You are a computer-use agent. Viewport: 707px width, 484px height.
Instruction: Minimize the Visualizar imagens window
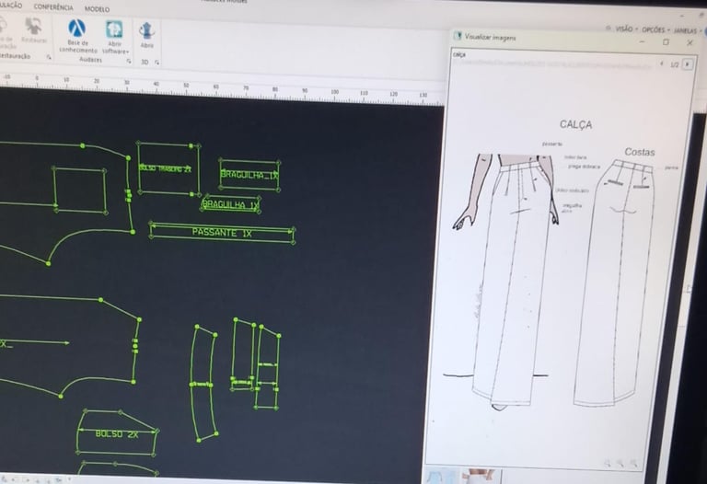[x=642, y=41]
